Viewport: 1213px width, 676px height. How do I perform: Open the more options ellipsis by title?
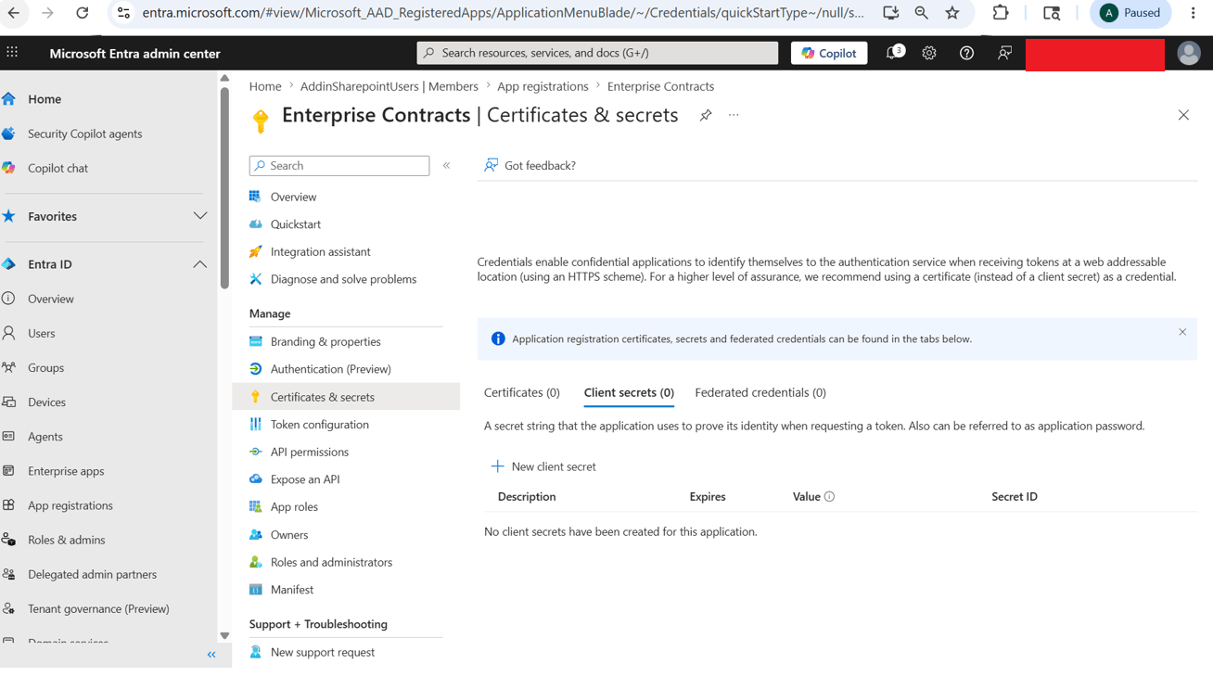click(x=734, y=115)
